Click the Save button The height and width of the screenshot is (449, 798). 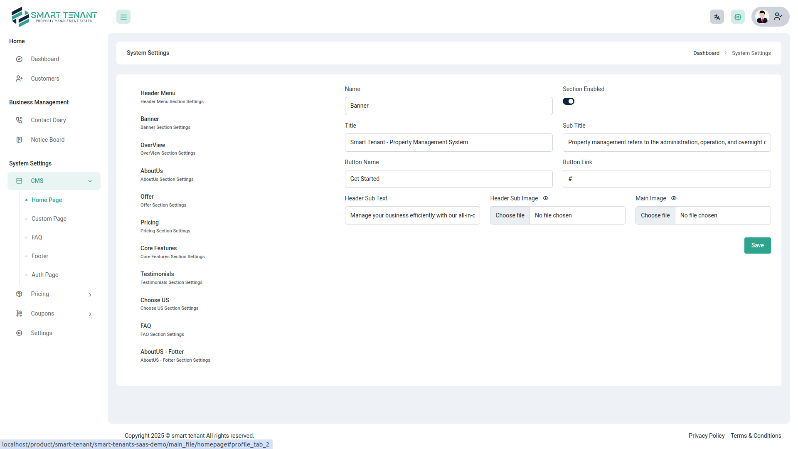757,245
